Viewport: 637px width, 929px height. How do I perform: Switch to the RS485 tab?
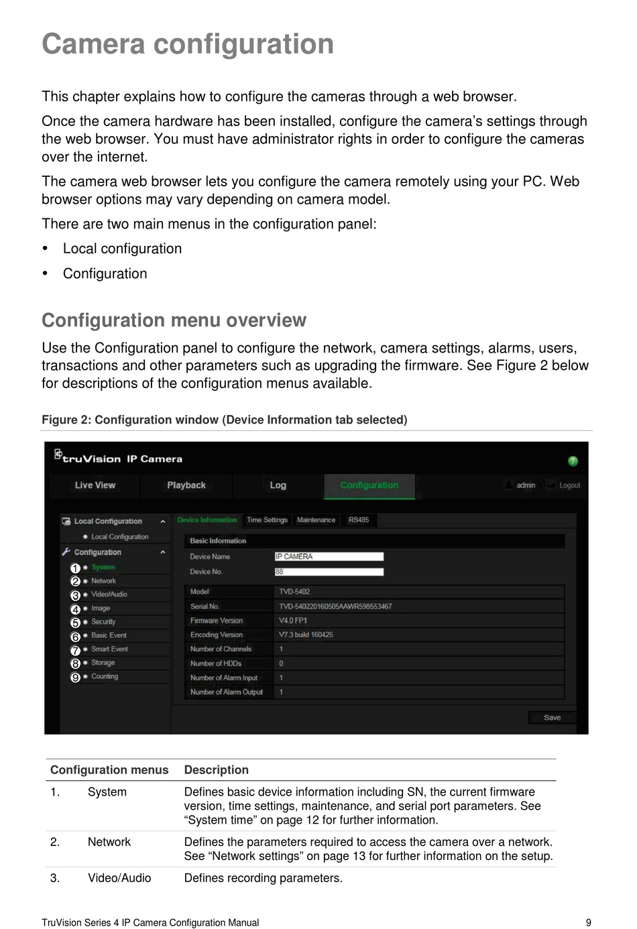coord(359,520)
